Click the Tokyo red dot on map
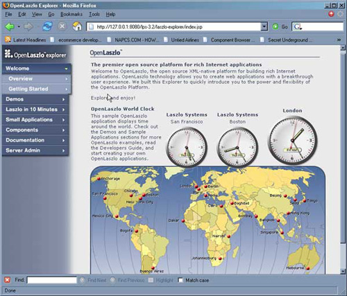This screenshot has width=347, height=296. coord(305,201)
